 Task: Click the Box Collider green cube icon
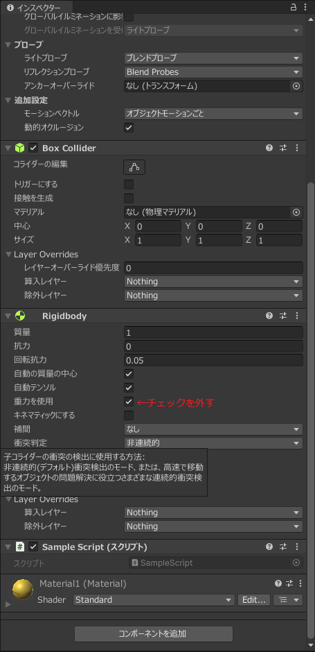[x=20, y=148]
